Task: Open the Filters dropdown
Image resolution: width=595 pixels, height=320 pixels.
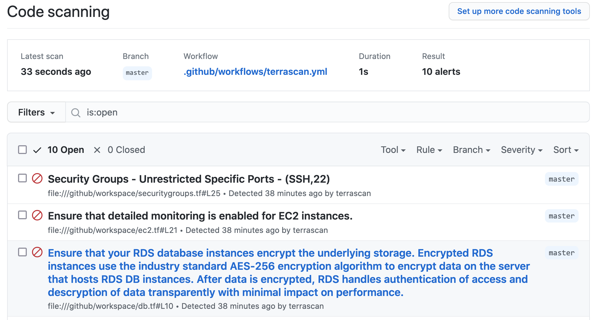Action: point(36,112)
